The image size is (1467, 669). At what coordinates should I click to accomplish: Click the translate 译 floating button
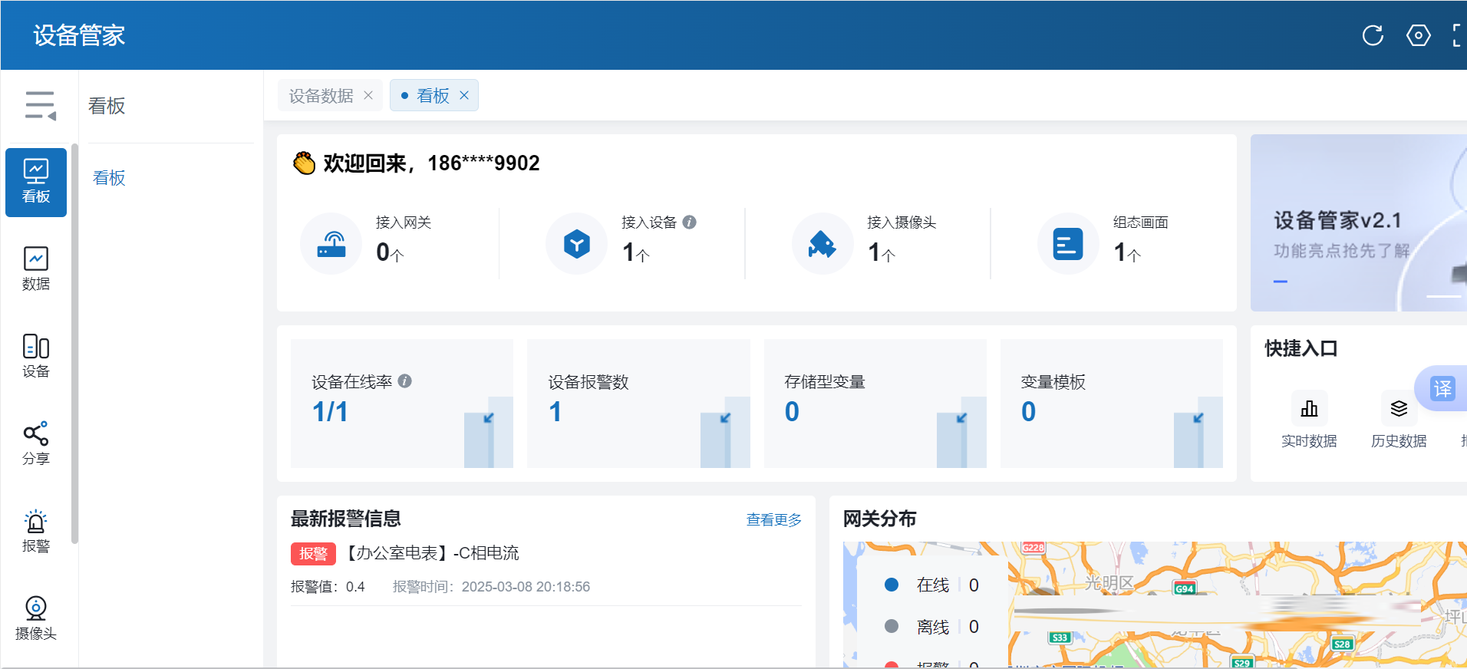[x=1442, y=389]
